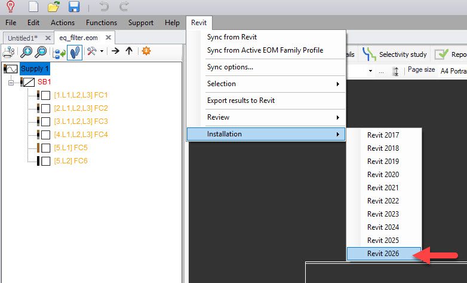Toggle the highlighted footprint tool
Screen dimensions: 467x283
click(x=75, y=52)
